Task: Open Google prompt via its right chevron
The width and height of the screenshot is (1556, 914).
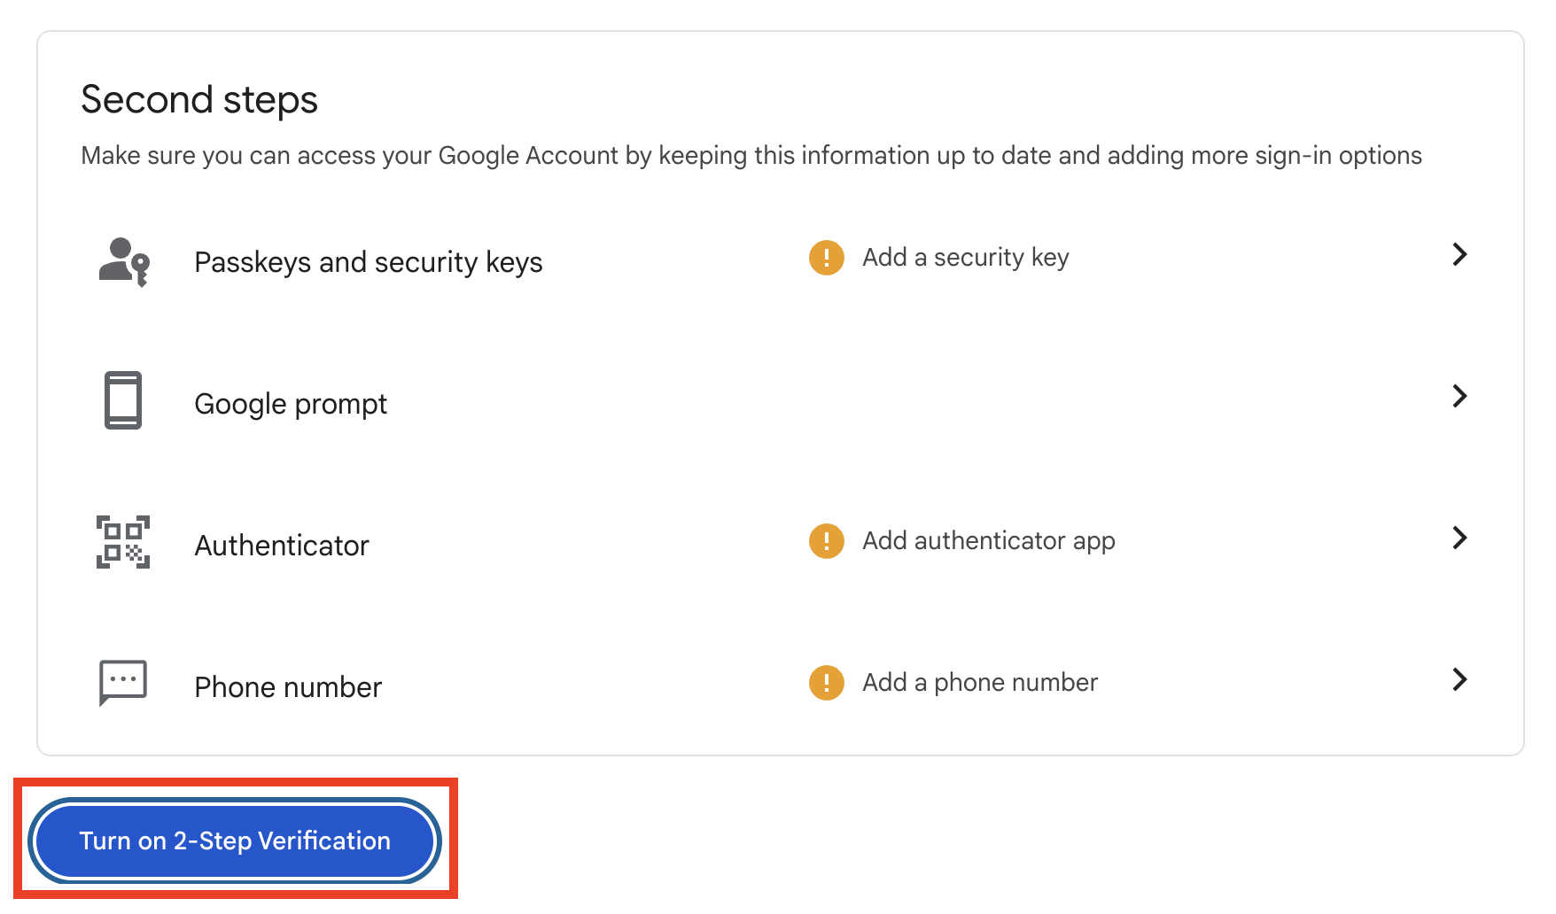Action: (1459, 396)
